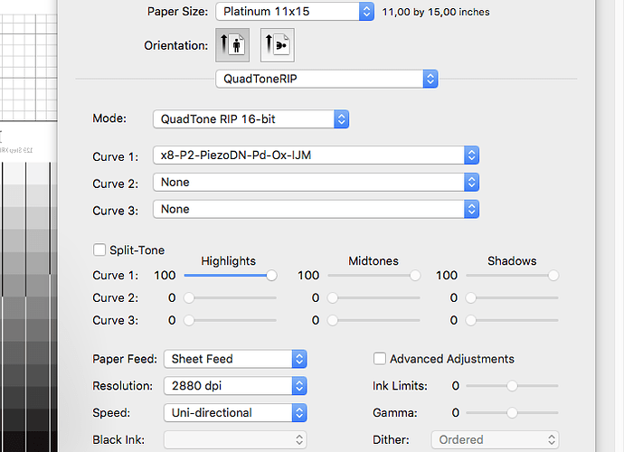Enable the Advanced Adjustments checkbox
This screenshot has height=452, width=624.
click(x=380, y=359)
